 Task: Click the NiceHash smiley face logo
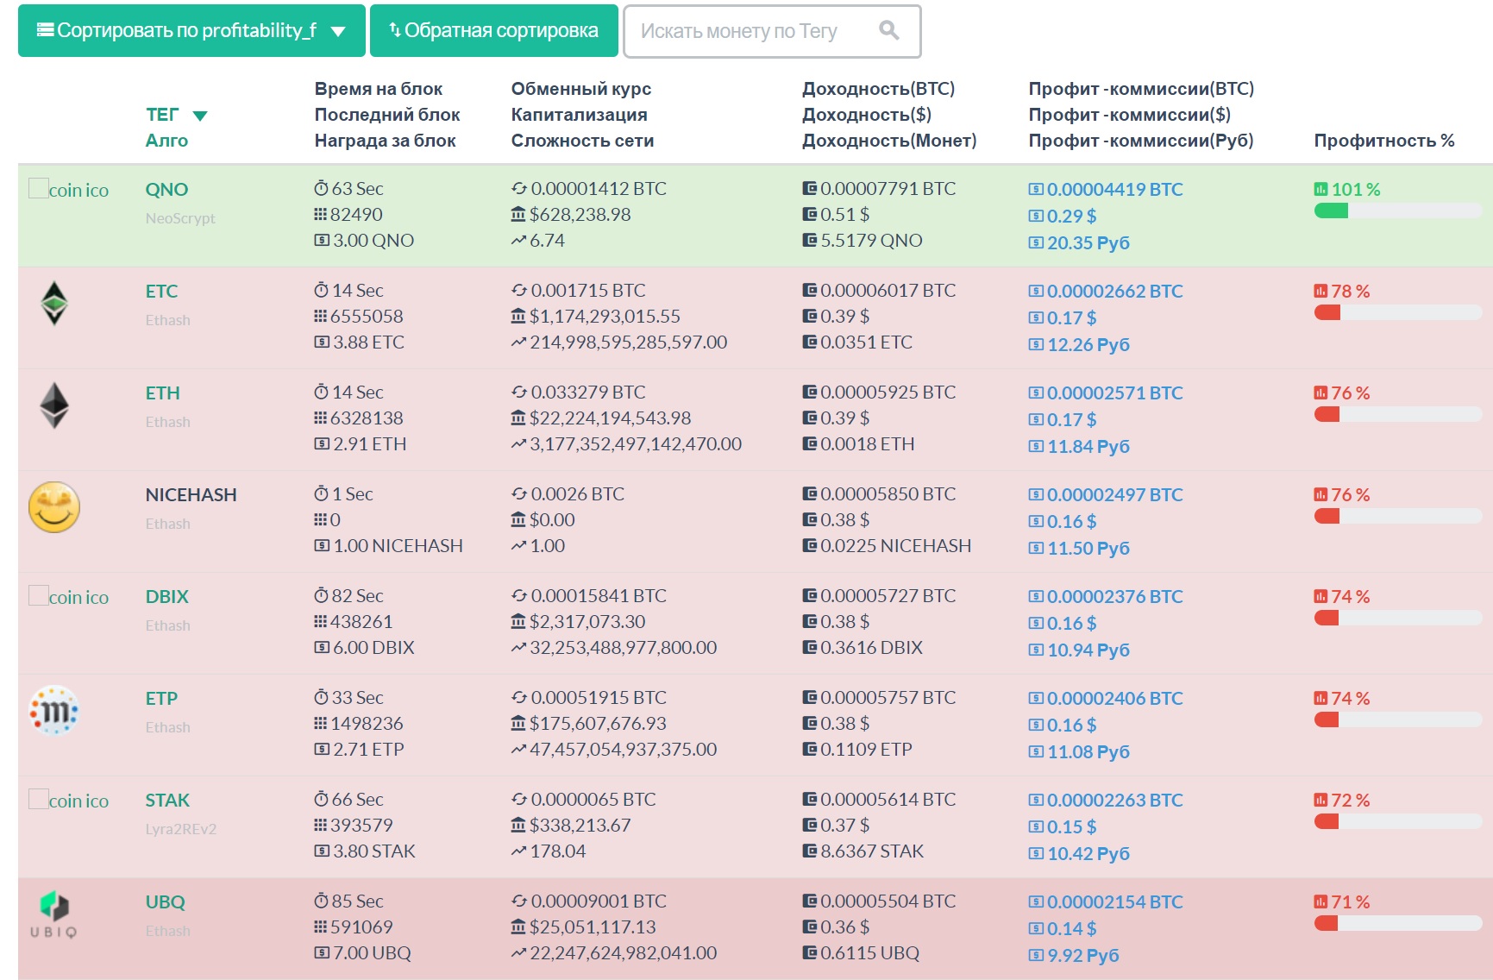[54, 507]
